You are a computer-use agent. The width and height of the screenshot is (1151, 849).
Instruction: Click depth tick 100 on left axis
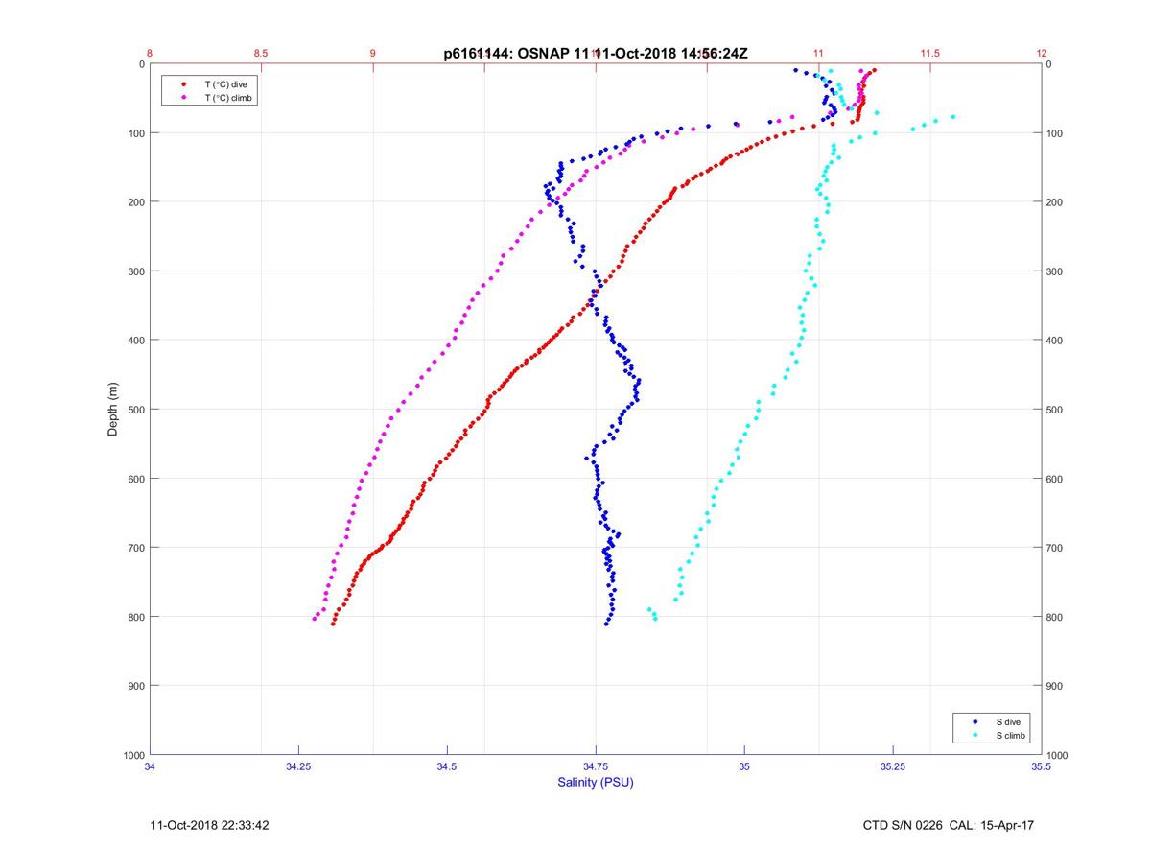136,133
